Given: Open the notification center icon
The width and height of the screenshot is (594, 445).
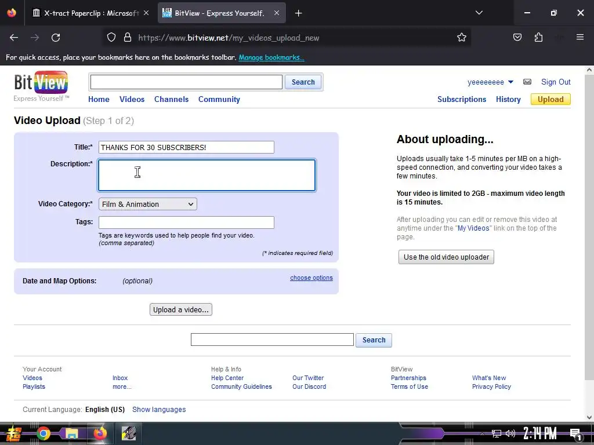Looking at the screenshot, I should tap(575, 434).
